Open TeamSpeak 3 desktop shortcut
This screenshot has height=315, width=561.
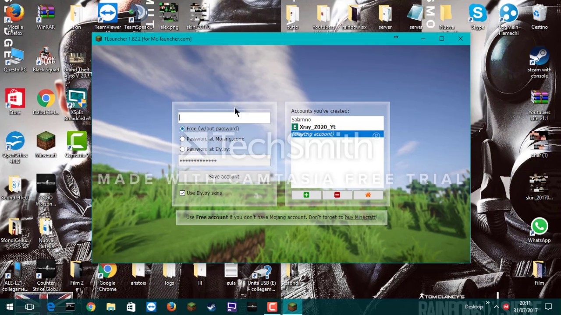coord(138,17)
